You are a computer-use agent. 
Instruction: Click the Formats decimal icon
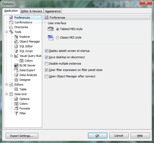(16, 108)
